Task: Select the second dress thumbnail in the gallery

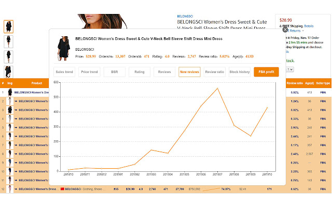Action: pyautogui.click(x=8, y=41)
